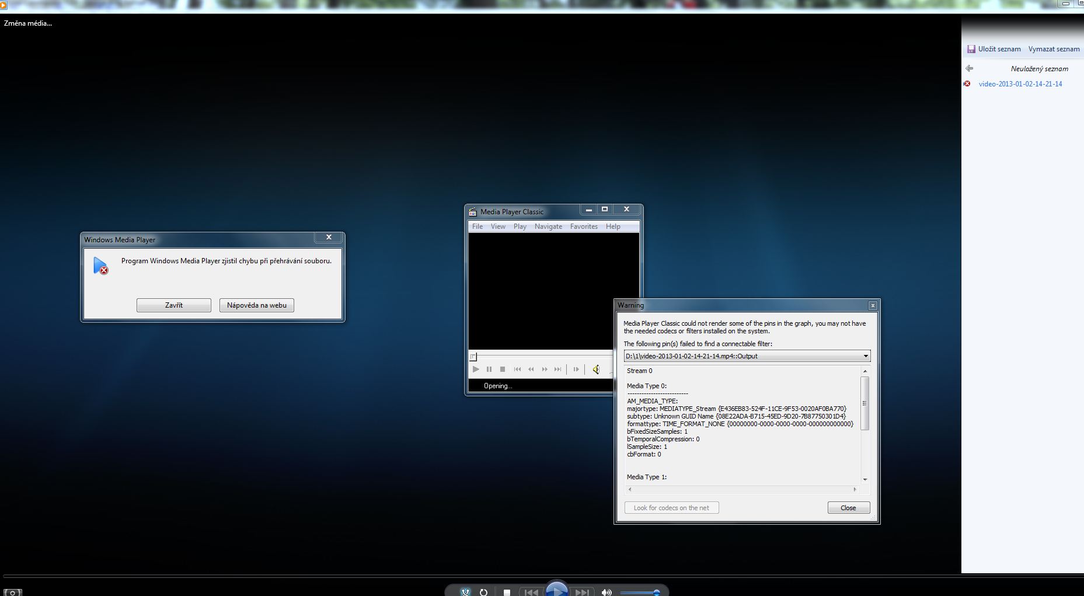Image resolution: width=1084 pixels, height=596 pixels.
Task: Click the 'Stream 0' line in Warning details
Action: coord(640,371)
